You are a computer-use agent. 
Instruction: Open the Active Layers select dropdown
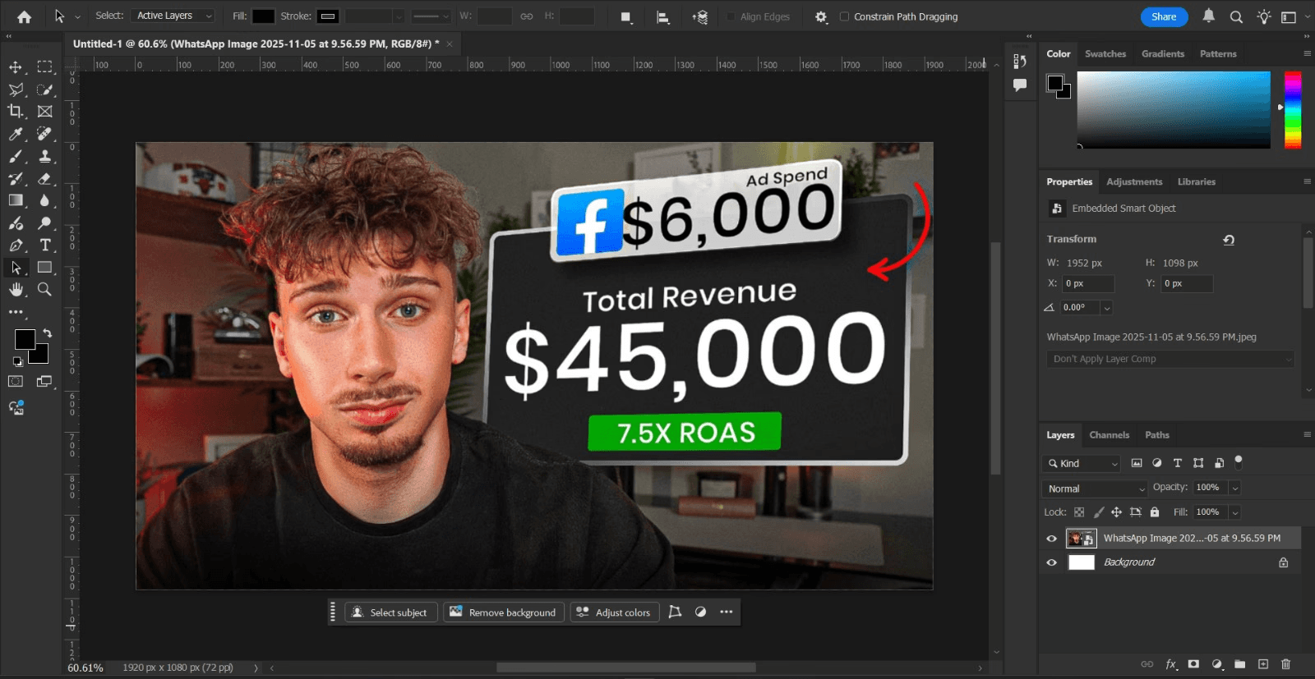pos(173,16)
